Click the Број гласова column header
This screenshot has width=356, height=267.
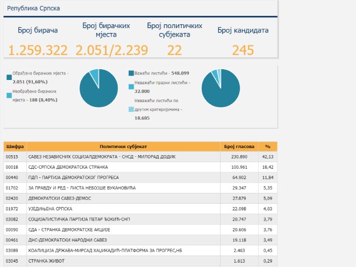coord(239,146)
